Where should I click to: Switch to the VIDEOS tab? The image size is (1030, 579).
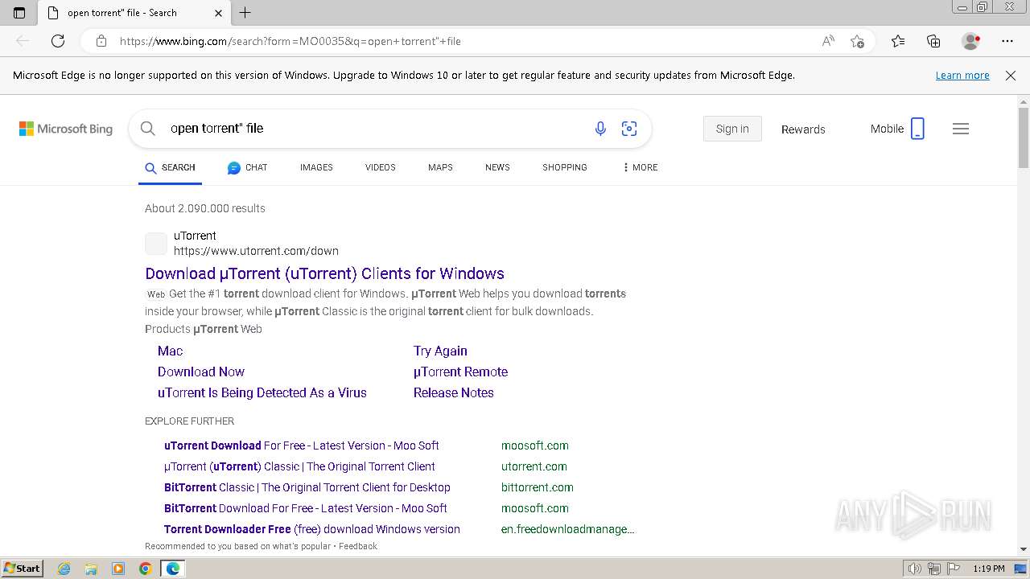tap(381, 167)
